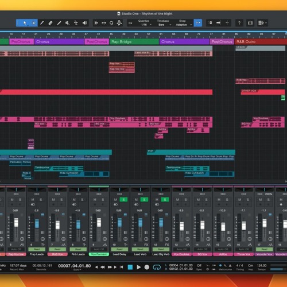Click the Read automation button on Trap Leads
287x287 pixels.
[37, 249]
